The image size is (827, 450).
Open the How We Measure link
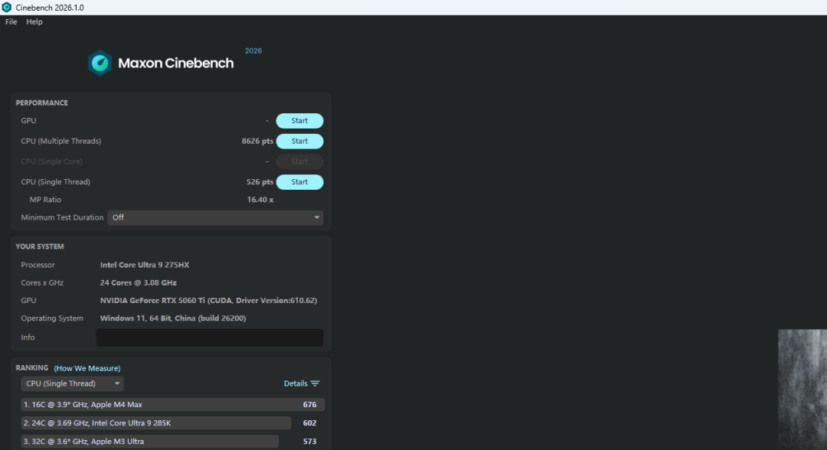click(87, 368)
